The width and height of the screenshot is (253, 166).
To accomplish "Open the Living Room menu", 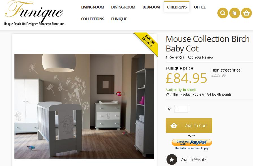I will (93, 7).
